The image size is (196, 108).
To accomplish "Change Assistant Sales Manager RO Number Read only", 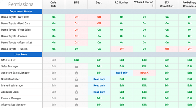I will (x=122, y=73).
